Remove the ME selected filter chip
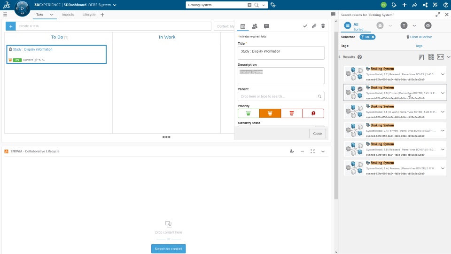Screen dimensions: 451x254 pos(373,37)
